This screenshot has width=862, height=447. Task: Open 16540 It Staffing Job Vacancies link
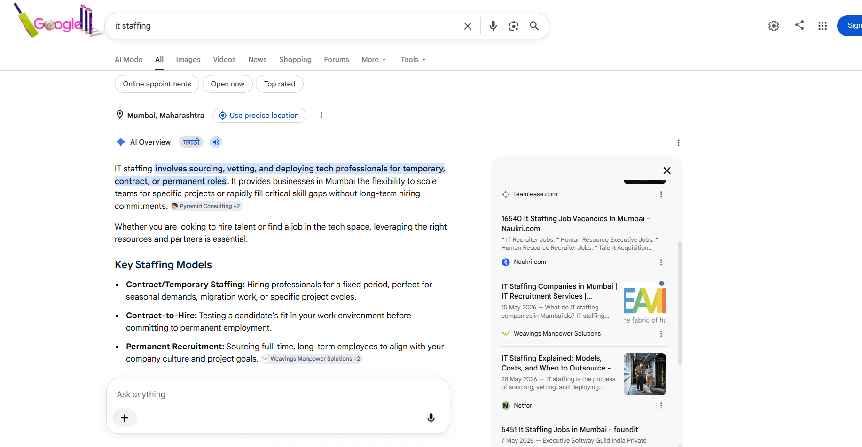(576, 223)
